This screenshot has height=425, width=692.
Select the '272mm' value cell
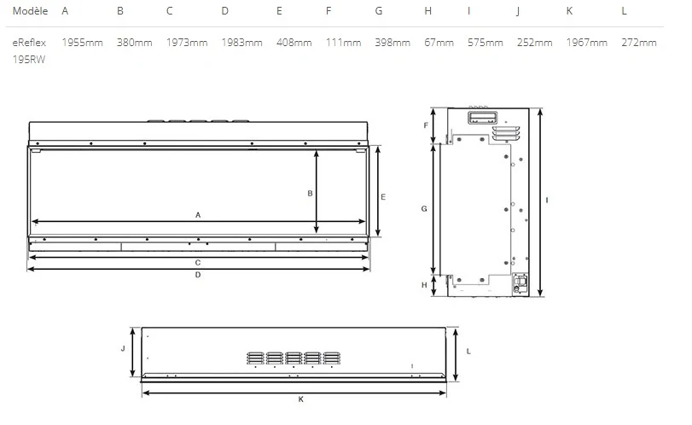[639, 43]
